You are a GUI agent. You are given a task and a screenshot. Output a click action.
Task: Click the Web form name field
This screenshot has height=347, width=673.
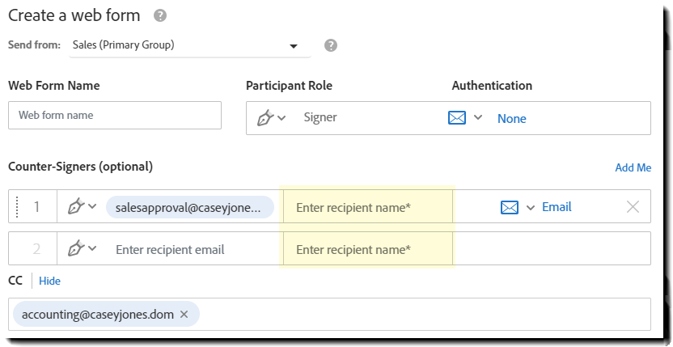[x=114, y=115]
